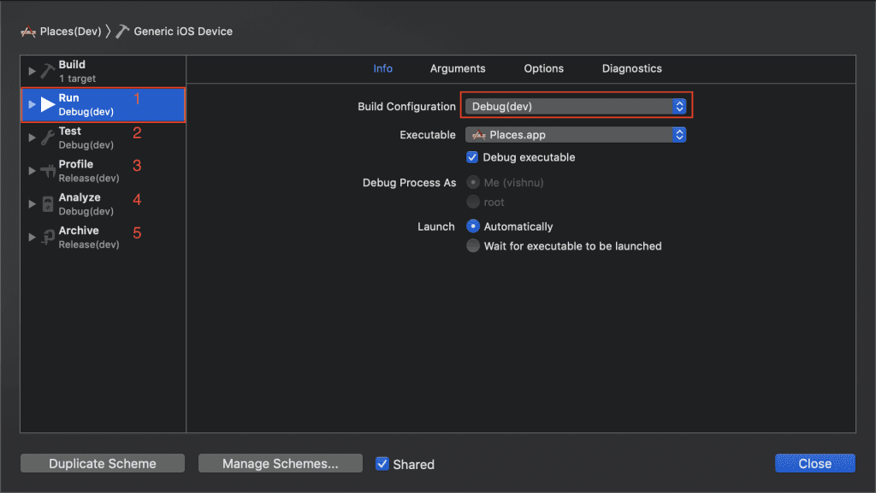The height and width of the screenshot is (493, 876).
Task: Expand the Profile disclosure triangle
Action: pyautogui.click(x=32, y=171)
